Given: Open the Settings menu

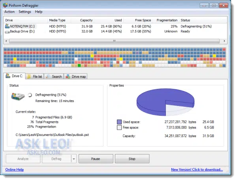Looking at the screenshot, I should click(x=25, y=11).
